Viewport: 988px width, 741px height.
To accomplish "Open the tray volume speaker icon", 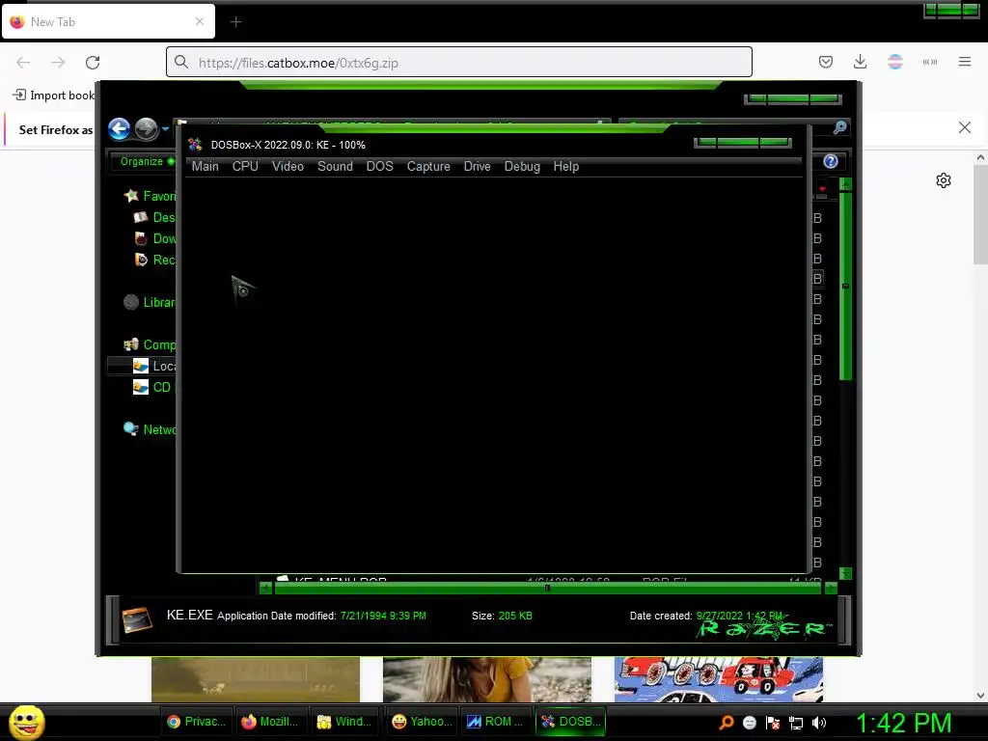I will click(819, 723).
